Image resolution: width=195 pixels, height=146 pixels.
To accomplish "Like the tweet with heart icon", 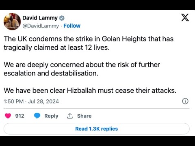I will point(8,116).
